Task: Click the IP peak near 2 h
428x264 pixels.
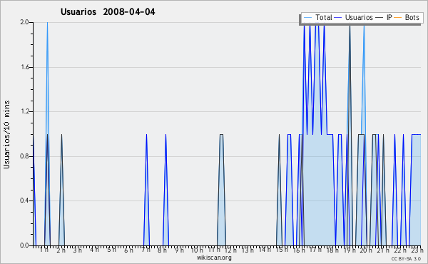Action: click(61, 135)
